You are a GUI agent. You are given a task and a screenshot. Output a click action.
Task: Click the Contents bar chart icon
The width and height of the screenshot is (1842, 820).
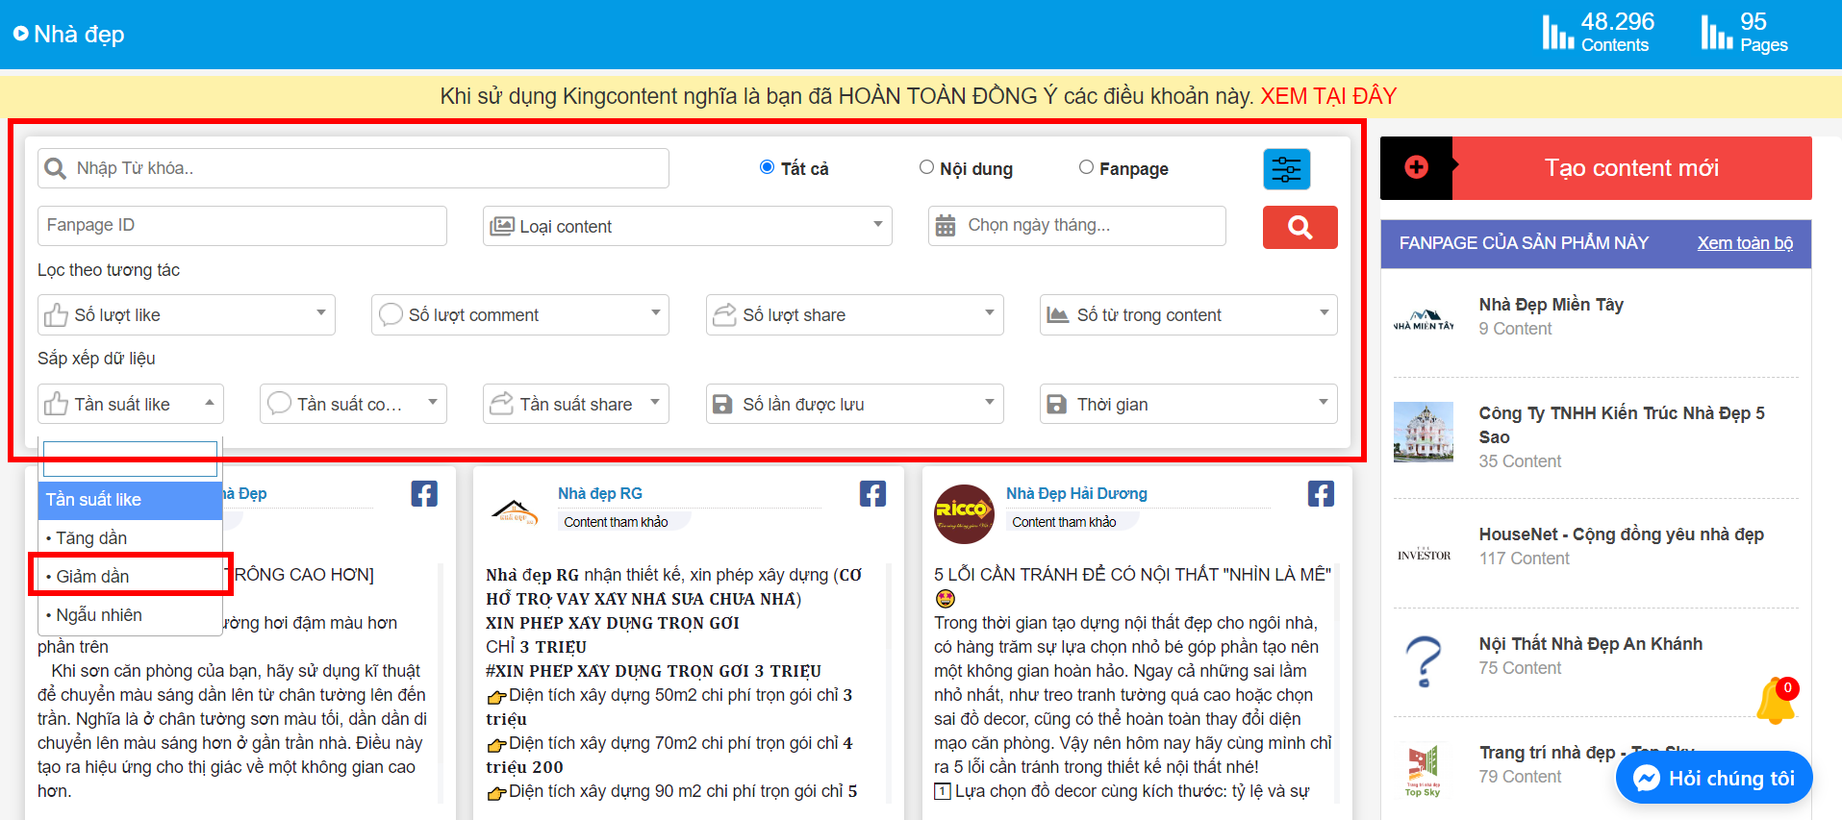point(1558,32)
